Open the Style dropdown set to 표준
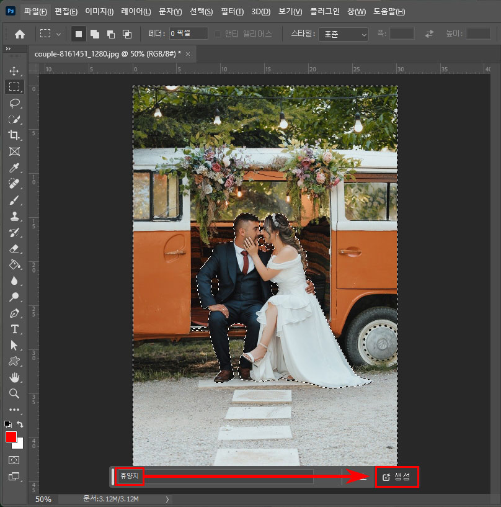The width and height of the screenshot is (501, 507). click(x=344, y=34)
